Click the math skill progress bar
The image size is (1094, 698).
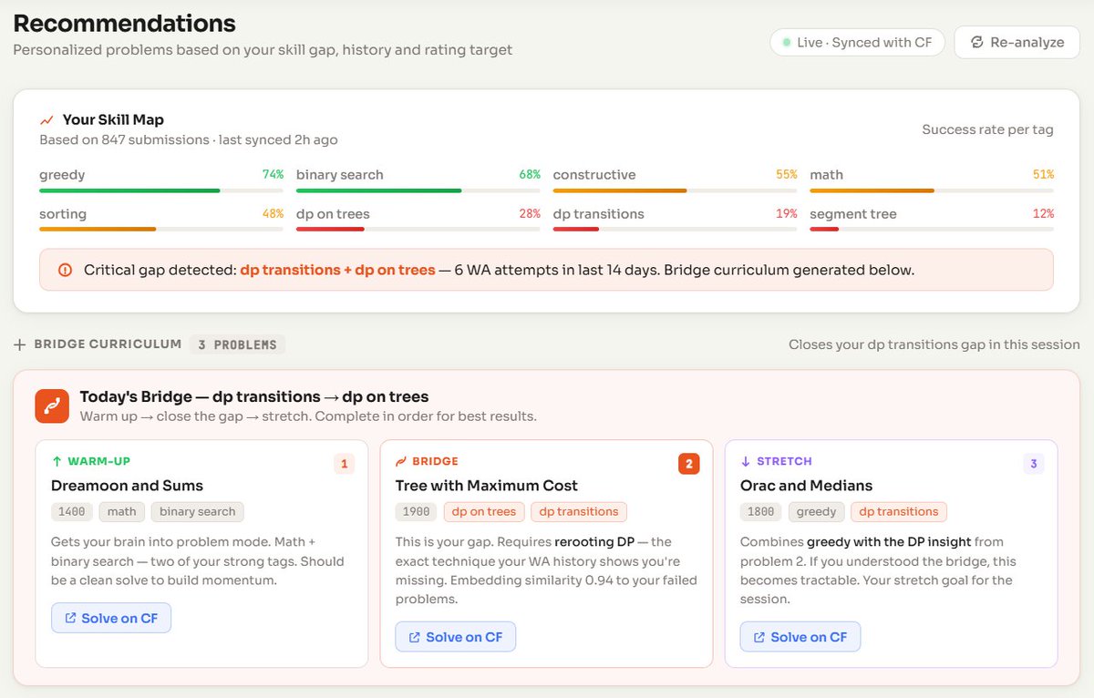(932, 190)
